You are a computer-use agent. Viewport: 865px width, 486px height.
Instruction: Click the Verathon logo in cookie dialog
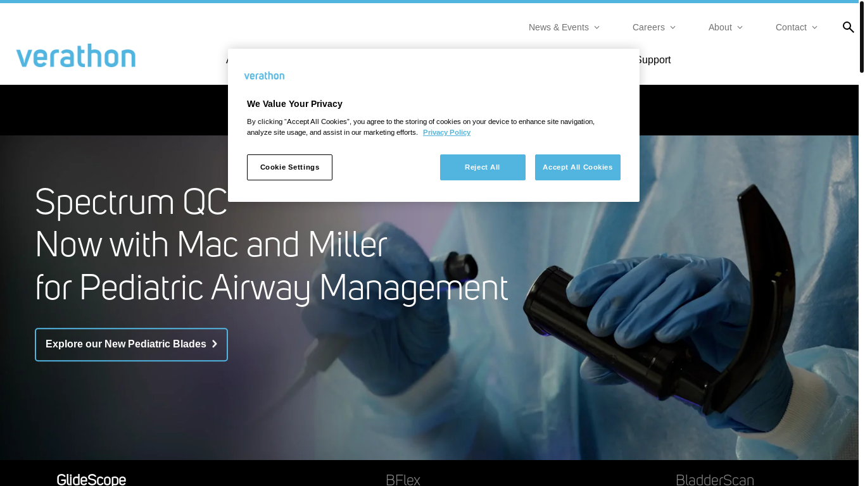[x=264, y=76]
